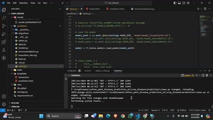This screenshot has height=120, width=213.
Task: Expand the static folder
Action: (12, 70)
